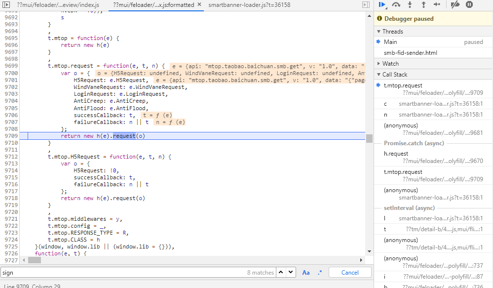Image resolution: width=493 pixels, height=288 pixels.
Task: Select the h.request call stack frame
Action: point(433,157)
